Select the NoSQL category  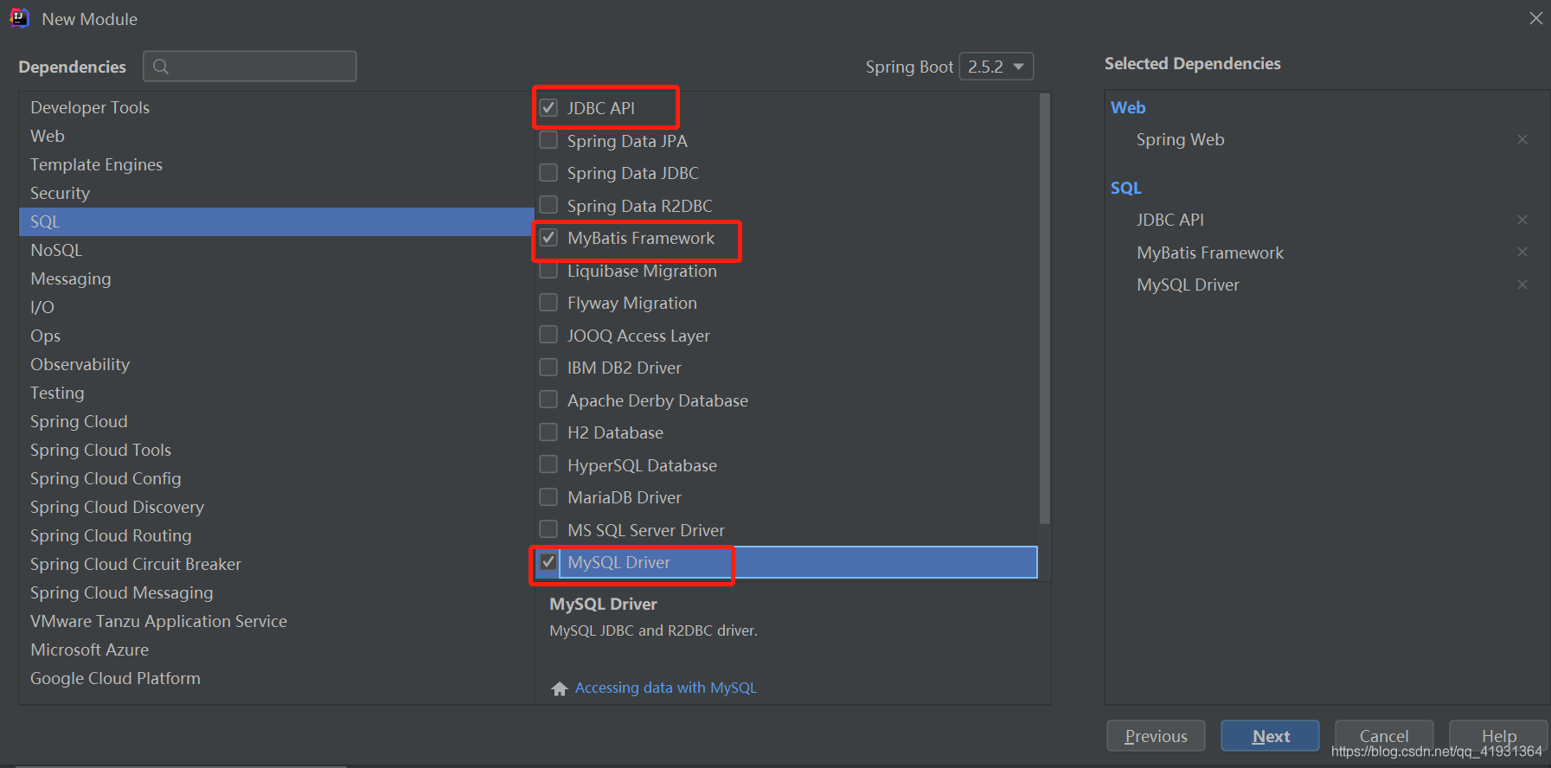(276, 250)
